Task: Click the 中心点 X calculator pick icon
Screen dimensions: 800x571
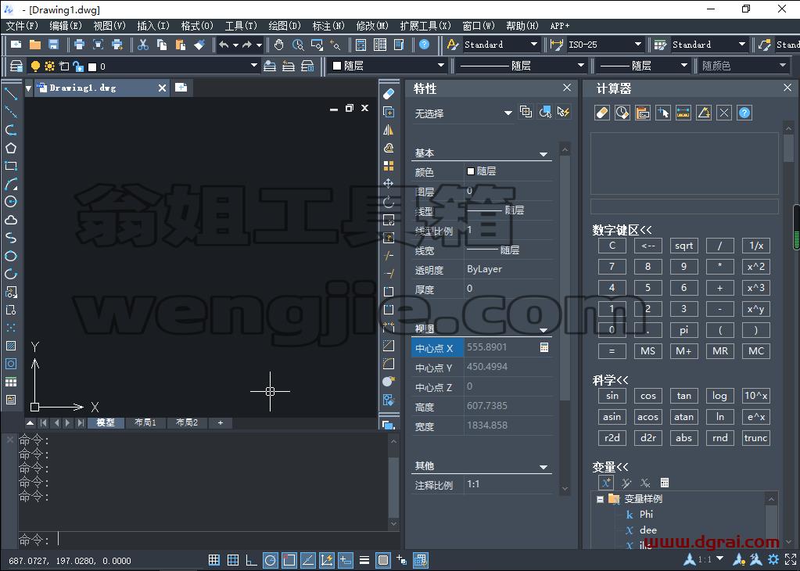Action: tap(544, 347)
